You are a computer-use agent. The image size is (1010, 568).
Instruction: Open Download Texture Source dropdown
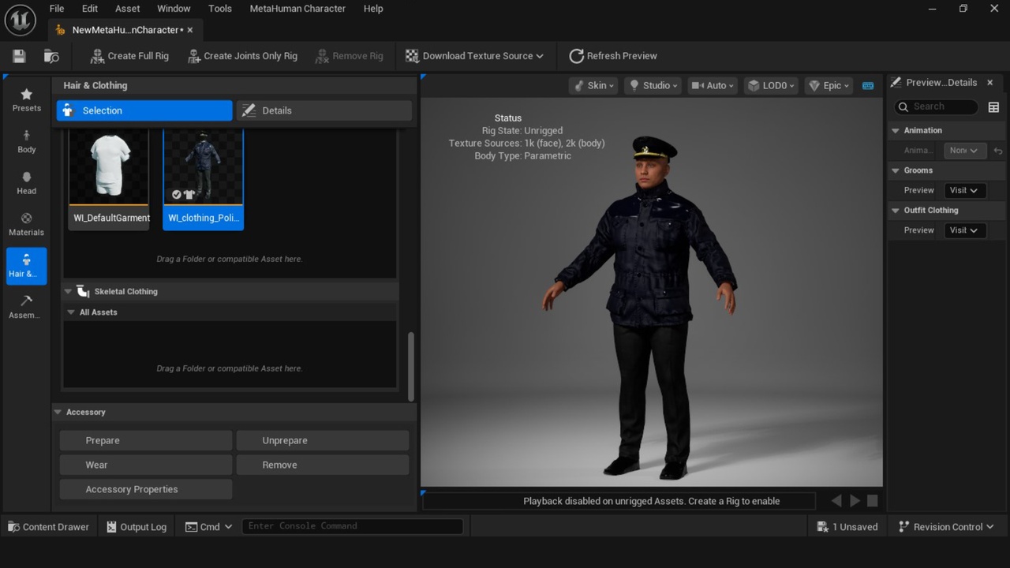474,56
